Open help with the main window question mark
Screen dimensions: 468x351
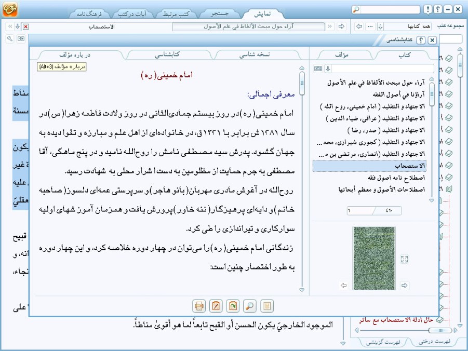pos(437,9)
